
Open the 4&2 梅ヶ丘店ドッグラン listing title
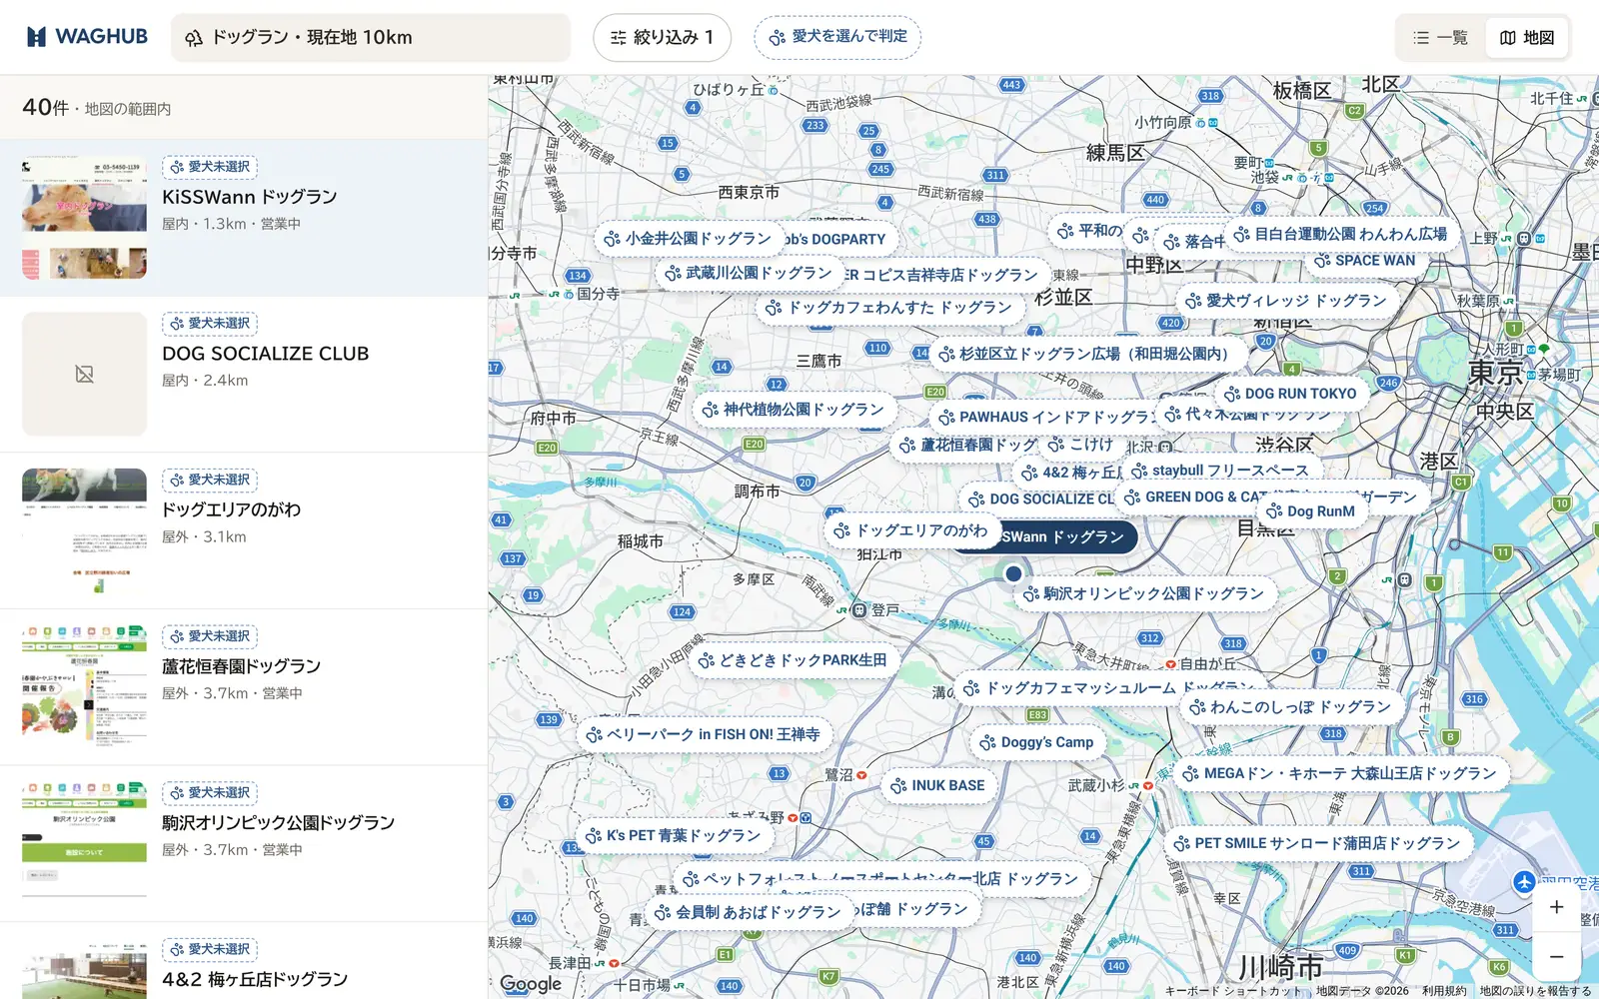255,980
